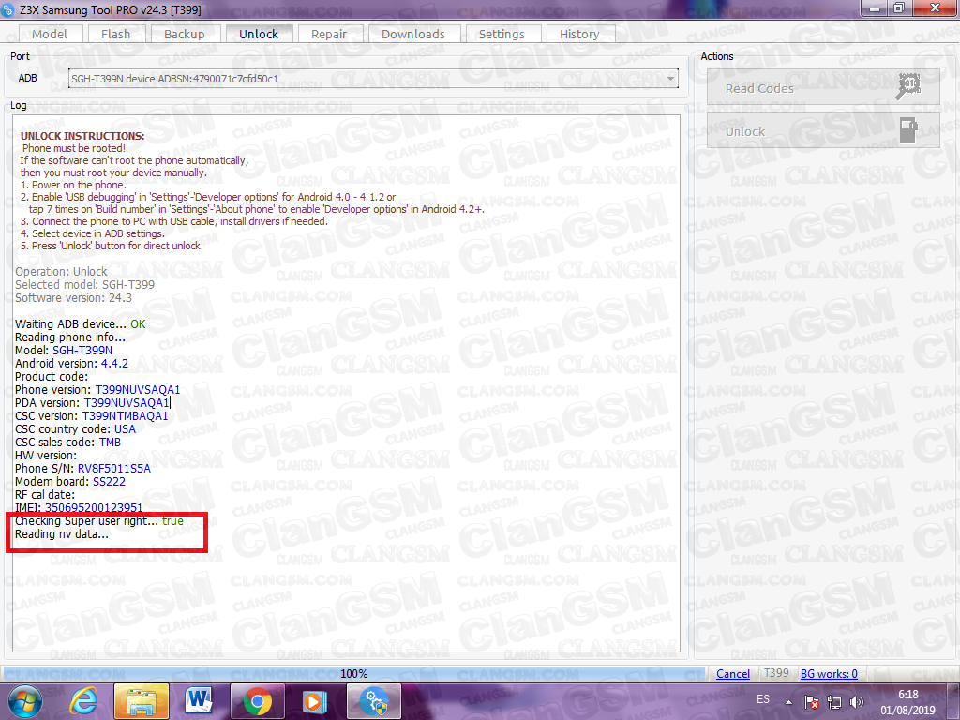Click the Read Codes action button
960x720 pixels.
(x=823, y=87)
